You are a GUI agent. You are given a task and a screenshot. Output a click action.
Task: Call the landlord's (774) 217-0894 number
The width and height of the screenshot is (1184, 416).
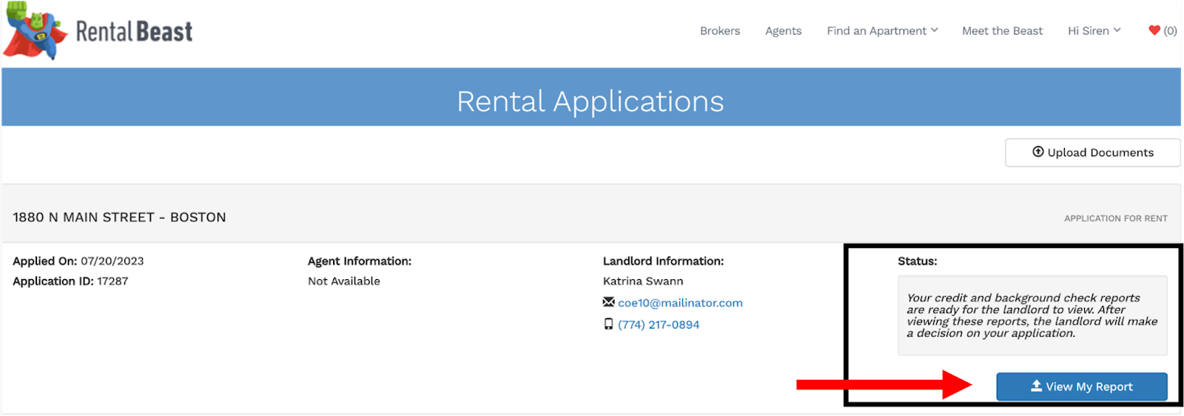pyautogui.click(x=659, y=324)
